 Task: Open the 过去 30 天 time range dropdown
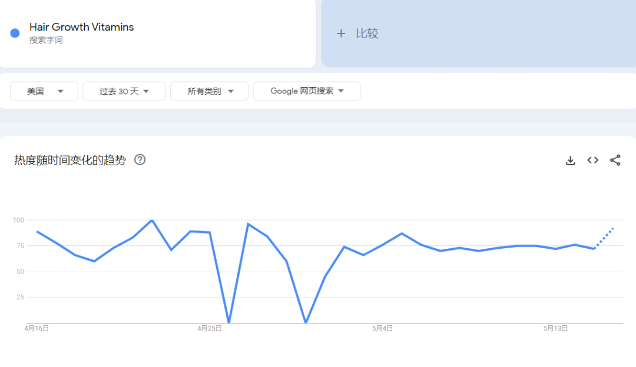tap(124, 91)
